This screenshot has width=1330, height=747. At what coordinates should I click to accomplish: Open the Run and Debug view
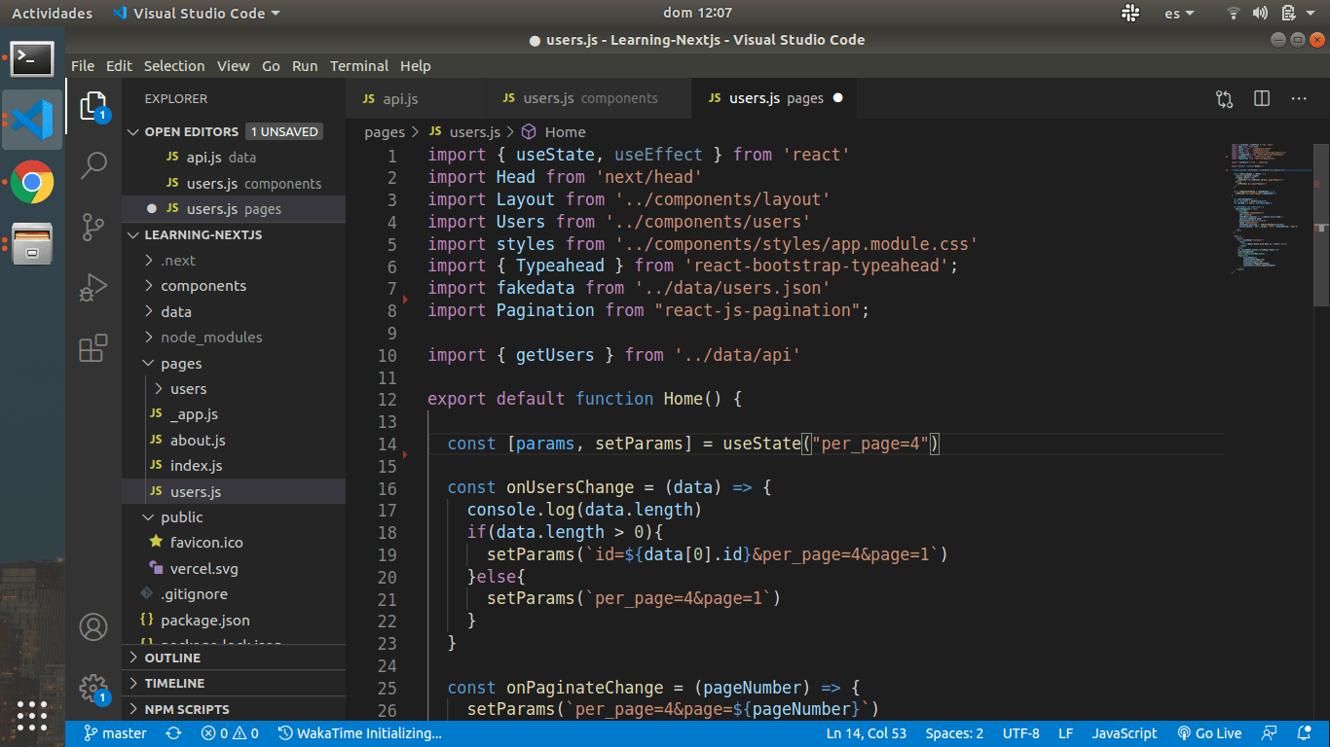point(93,288)
